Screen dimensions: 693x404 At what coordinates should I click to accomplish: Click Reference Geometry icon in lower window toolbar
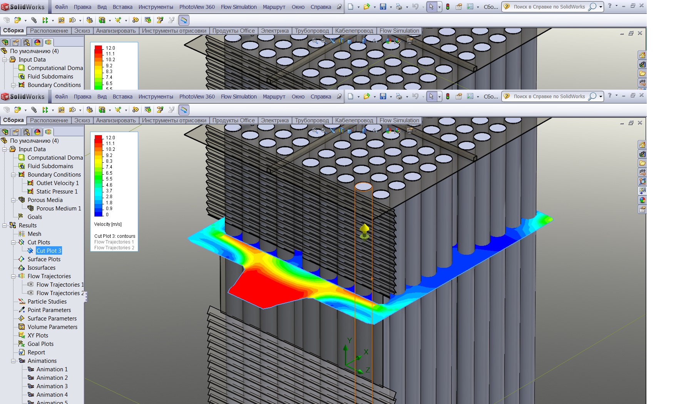pos(118,110)
